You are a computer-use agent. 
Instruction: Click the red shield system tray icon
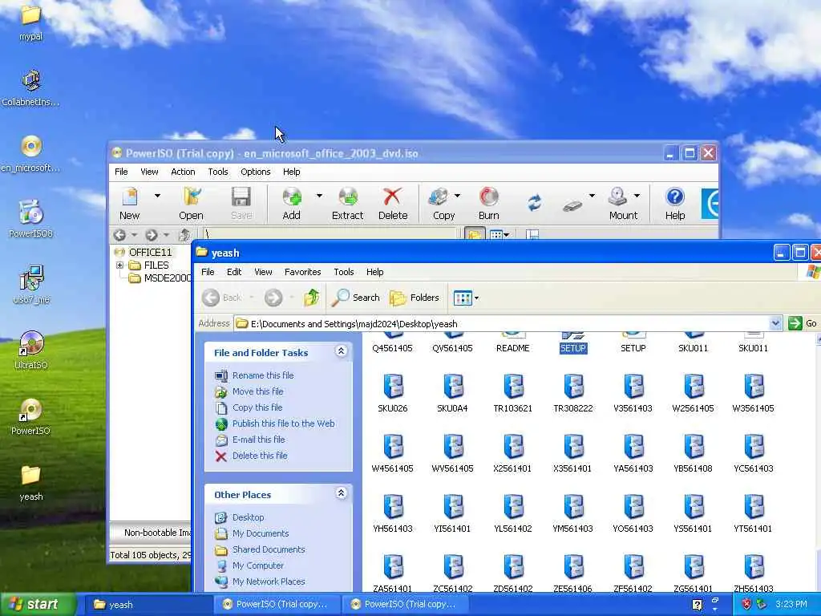[x=746, y=605]
